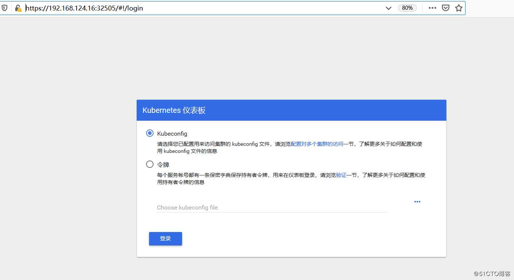The width and height of the screenshot is (514, 280).
Task: Open page actions three-dot menu in address bar
Action: 433,8
